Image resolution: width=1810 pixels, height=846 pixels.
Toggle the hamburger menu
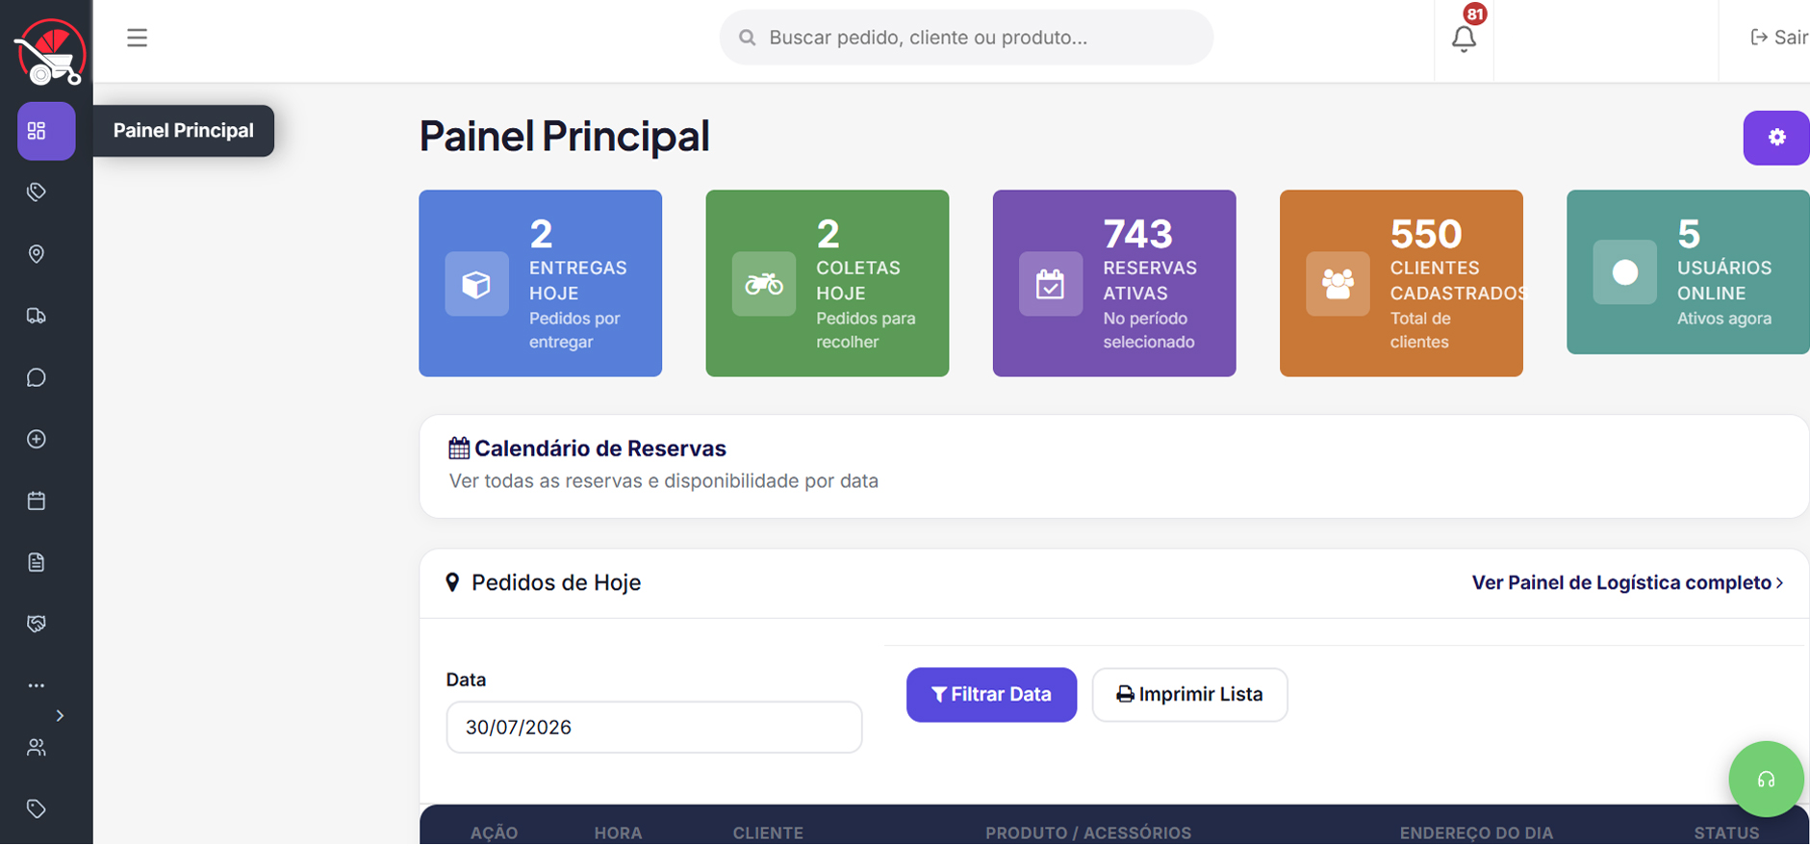click(137, 38)
